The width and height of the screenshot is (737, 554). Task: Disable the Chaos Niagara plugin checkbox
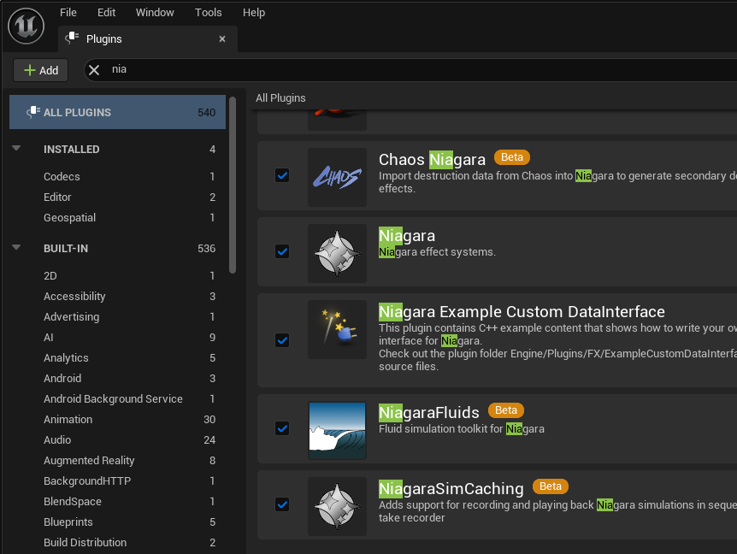point(282,175)
